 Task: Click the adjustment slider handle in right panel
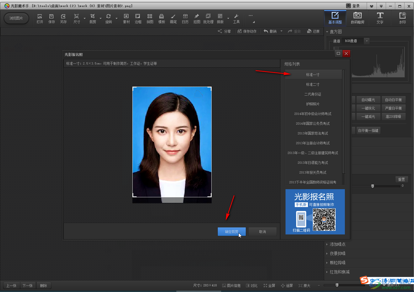point(372,186)
